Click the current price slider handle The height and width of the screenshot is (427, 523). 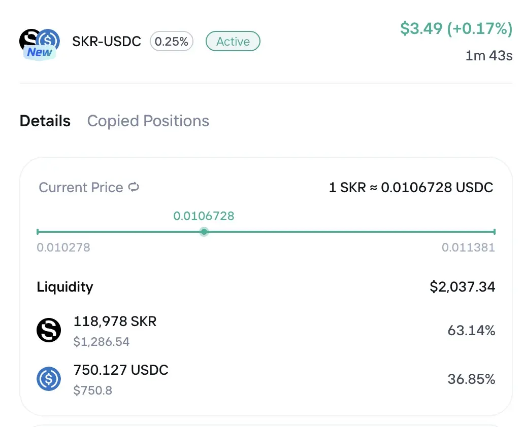click(x=204, y=232)
